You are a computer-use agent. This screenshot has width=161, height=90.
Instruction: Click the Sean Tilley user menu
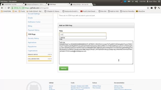coord(152,1)
